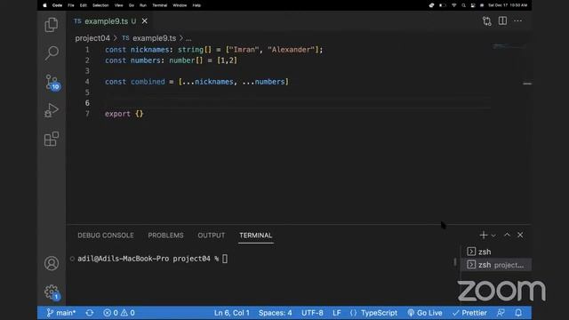Open the Accounts menu icon
This screenshot has height=320, width=569.
[x=52, y=263]
